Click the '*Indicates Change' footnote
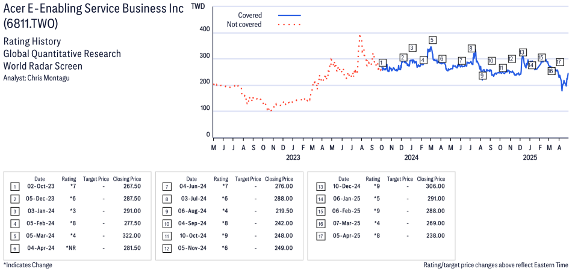Viewport: 575px width, 269px height. 28,265
